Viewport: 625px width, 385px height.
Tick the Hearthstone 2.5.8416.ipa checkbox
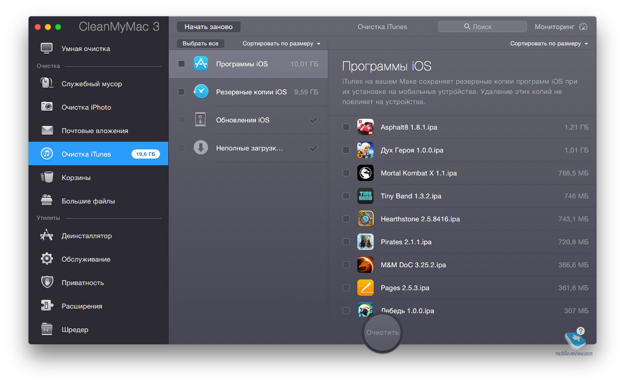point(346,219)
